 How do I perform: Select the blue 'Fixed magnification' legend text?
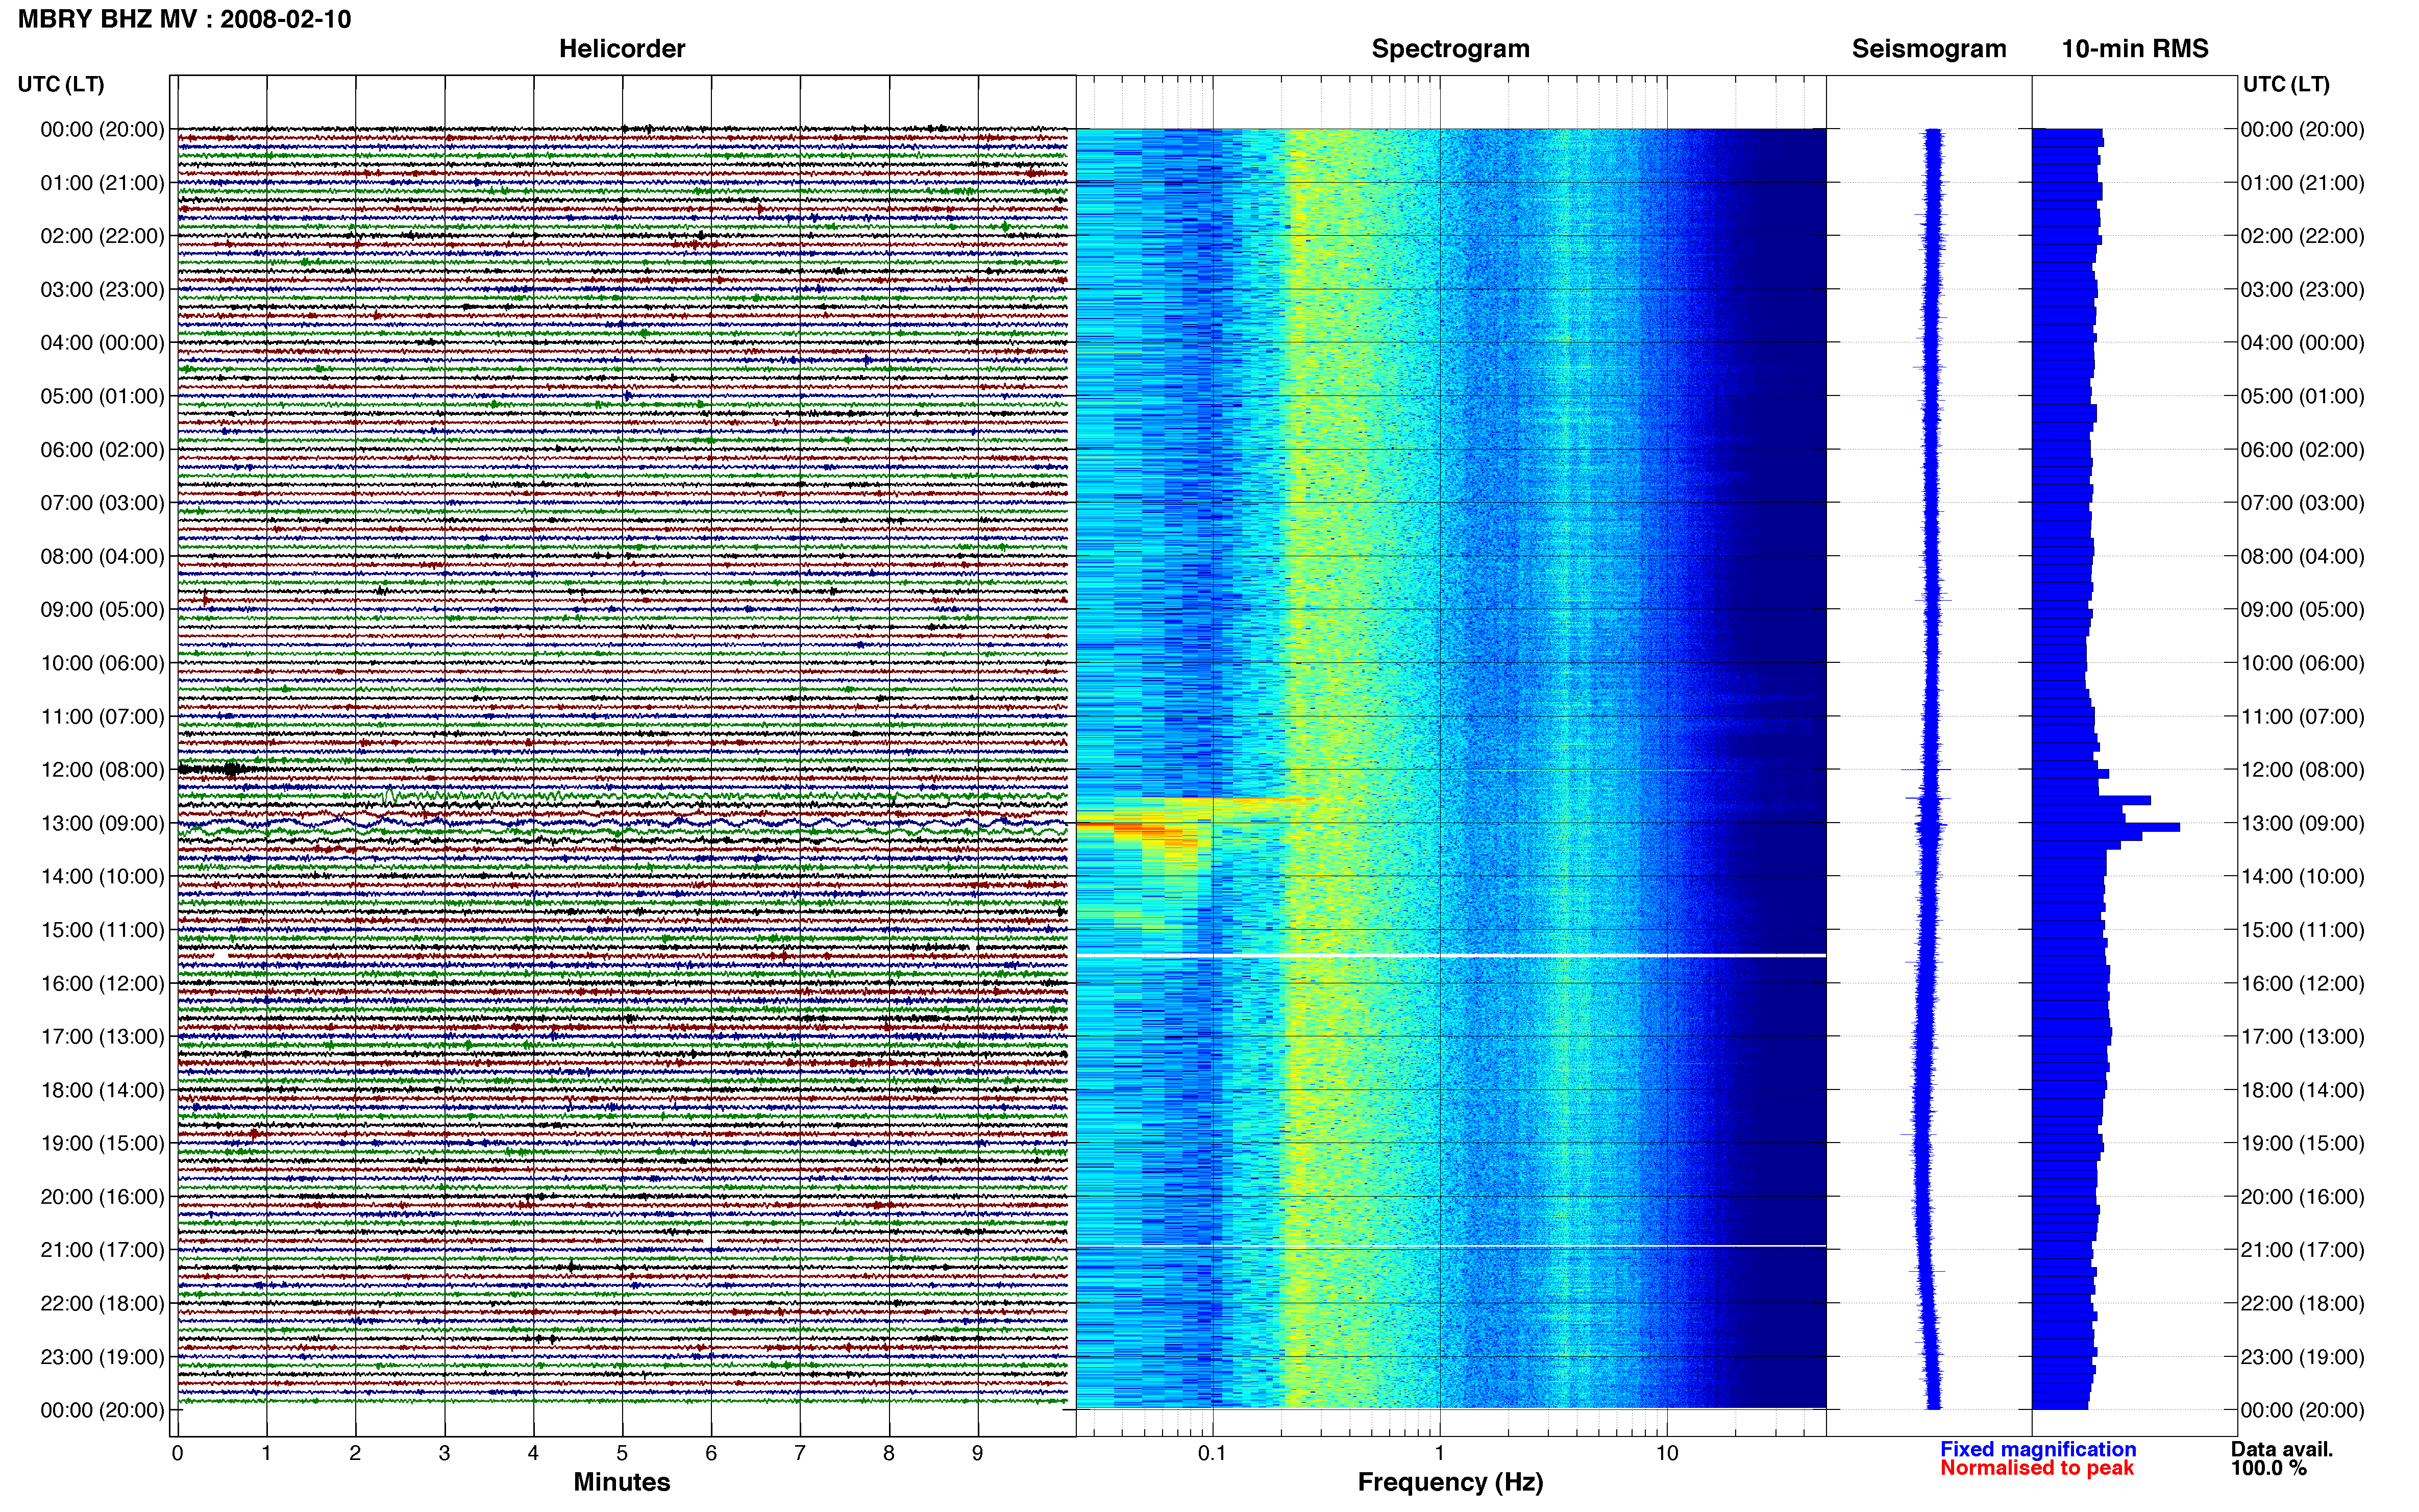(2038, 1449)
